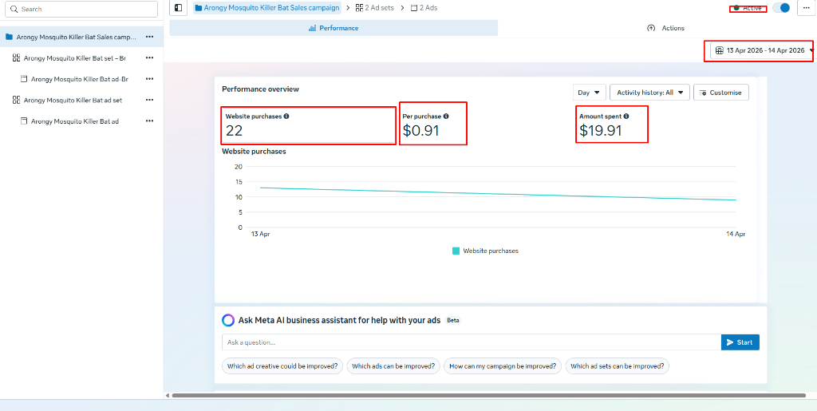Click ad set grid icon for Bat set – Br
The width and height of the screenshot is (817, 411).
click(16, 57)
